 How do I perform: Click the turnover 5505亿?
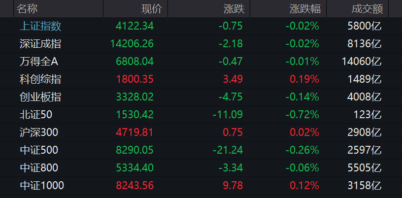[x=365, y=168]
